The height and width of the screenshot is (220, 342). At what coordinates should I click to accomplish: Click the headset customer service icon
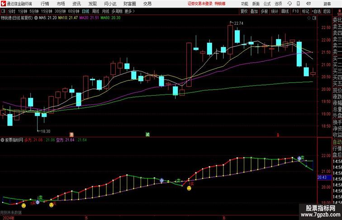point(290,4)
